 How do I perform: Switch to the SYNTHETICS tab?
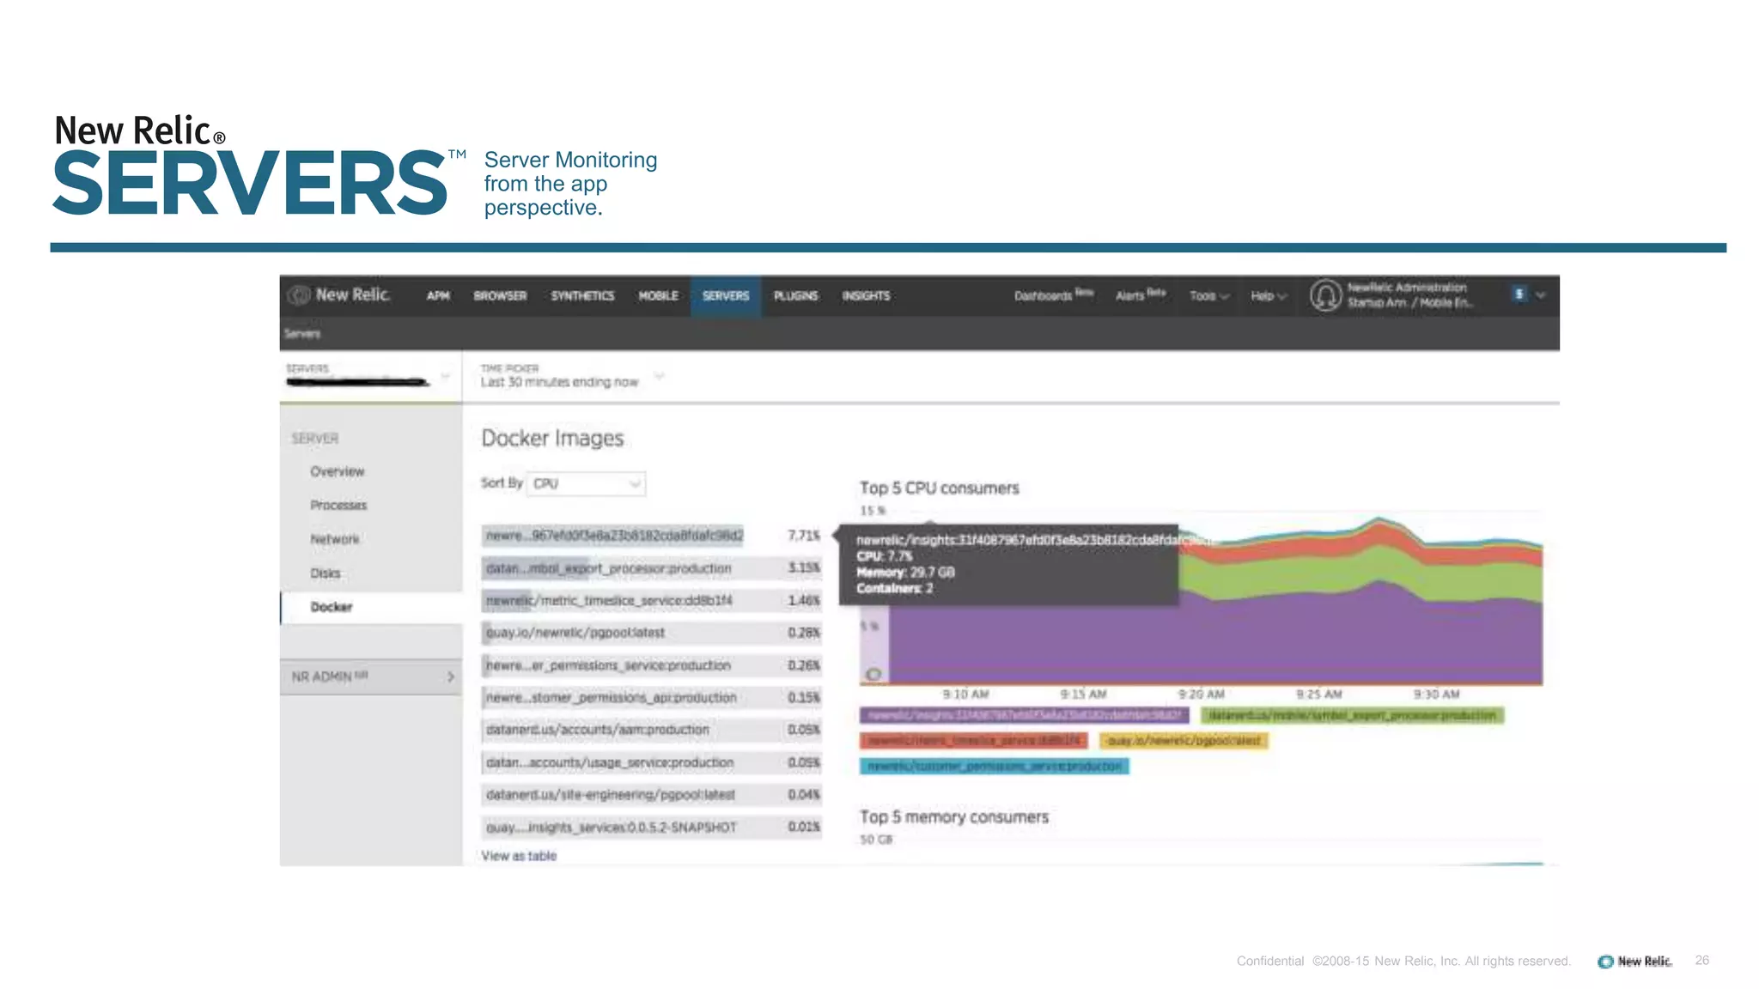coord(582,296)
